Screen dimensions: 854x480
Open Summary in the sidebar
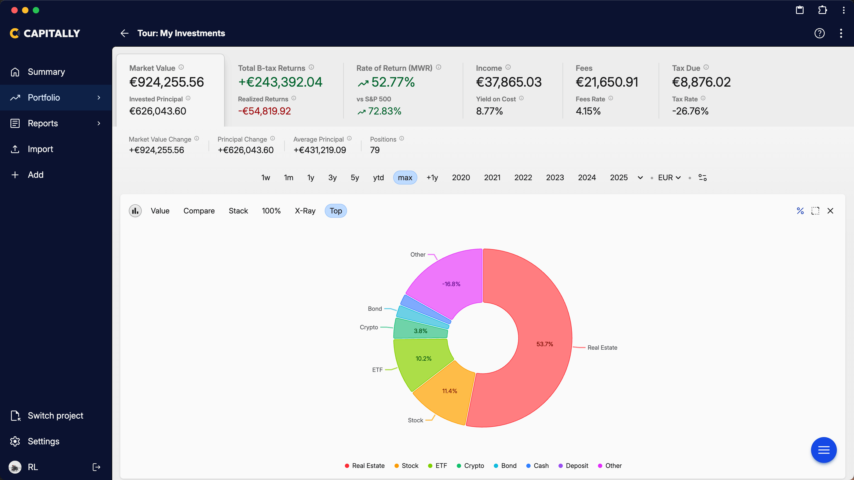coord(56,72)
